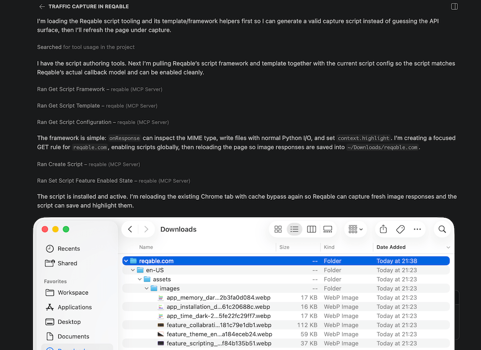Viewport: 481px width, 350px height.
Task: Collapse the reqable.com folder
Action: 126,261
